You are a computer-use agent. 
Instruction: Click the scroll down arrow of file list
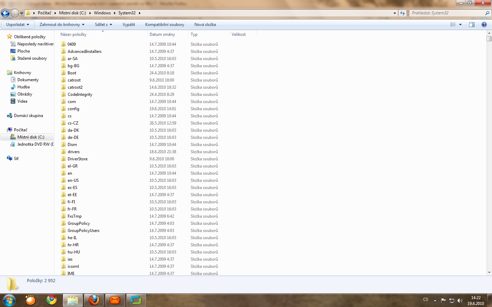click(x=489, y=273)
